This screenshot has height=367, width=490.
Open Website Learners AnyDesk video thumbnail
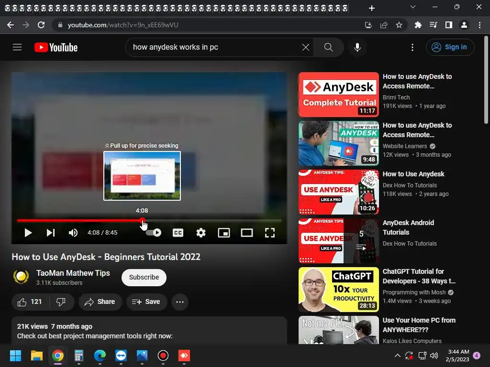339,143
